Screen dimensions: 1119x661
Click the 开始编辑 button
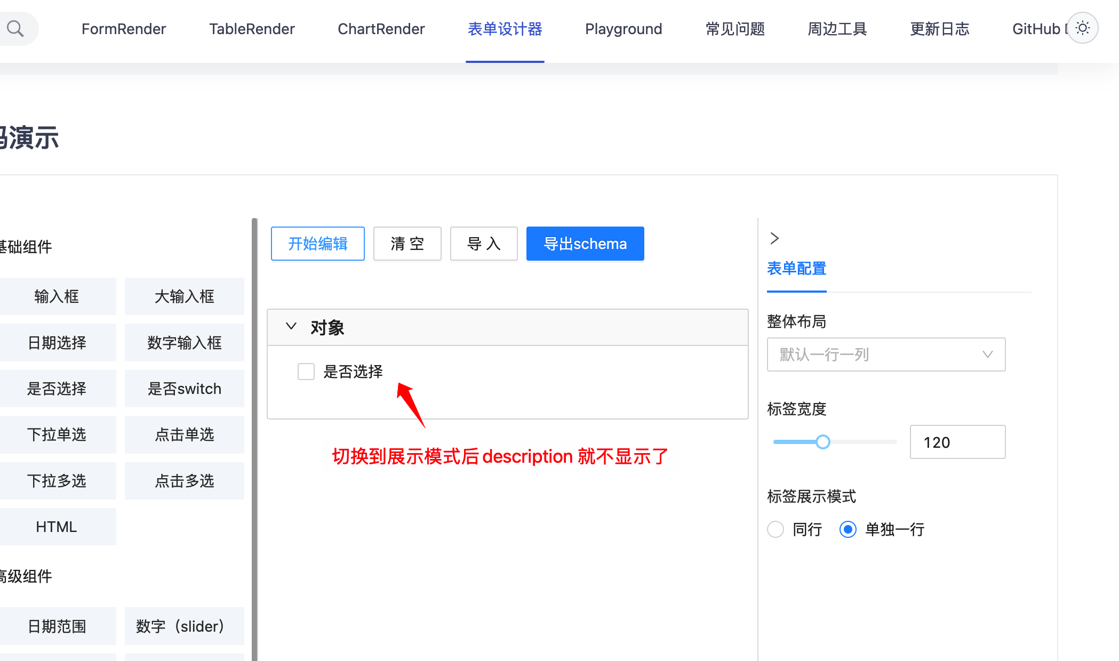tap(318, 244)
